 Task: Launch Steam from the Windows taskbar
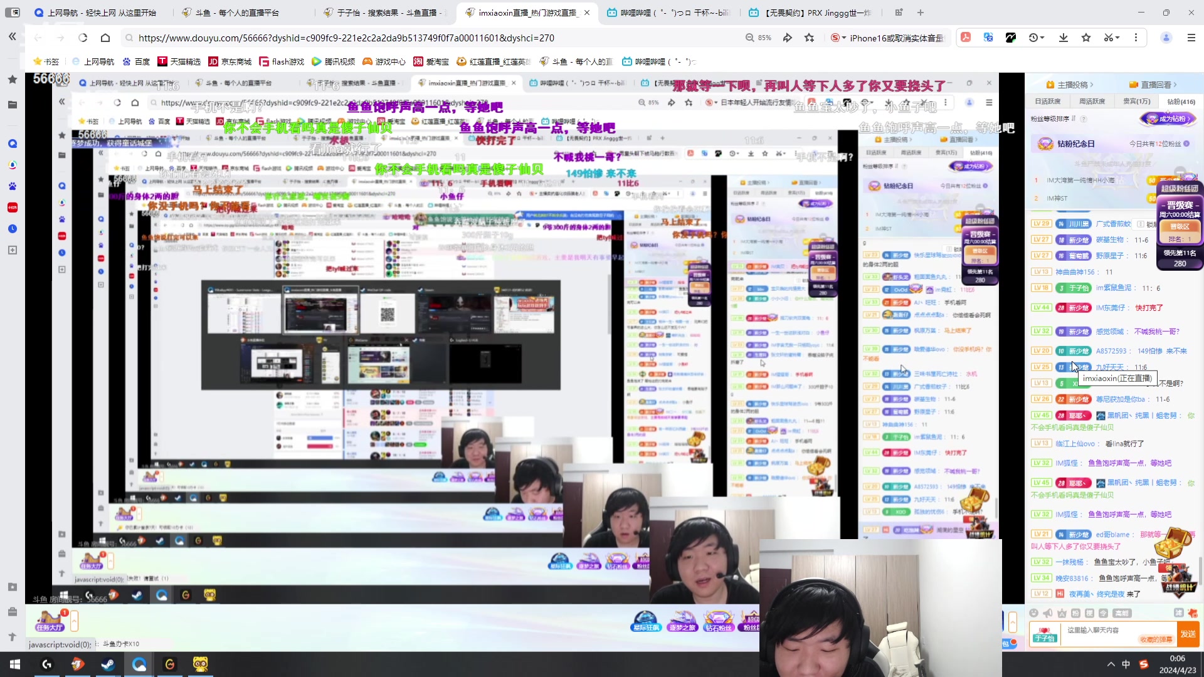click(108, 664)
